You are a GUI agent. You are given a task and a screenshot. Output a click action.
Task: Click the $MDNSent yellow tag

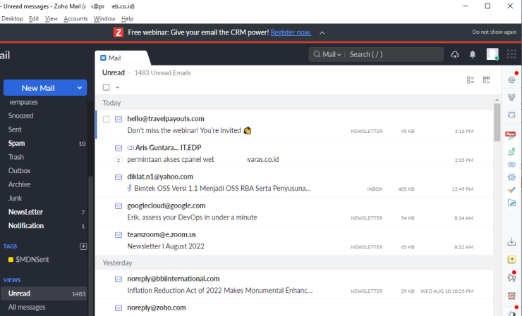click(29, 260)
